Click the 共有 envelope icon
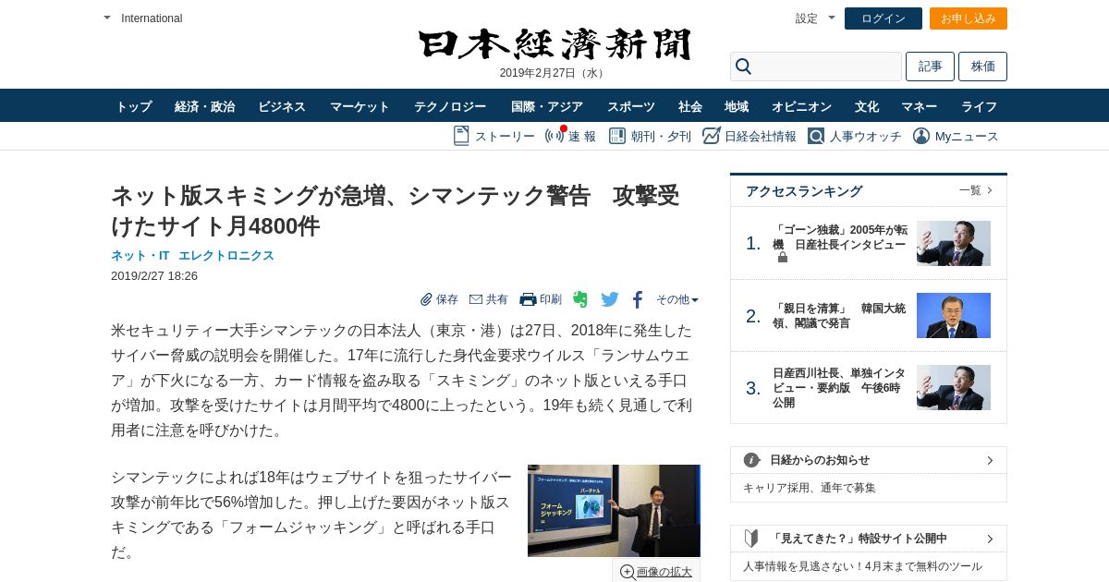1109x582 pixels. pyautogui.click(x=476, y=299)
